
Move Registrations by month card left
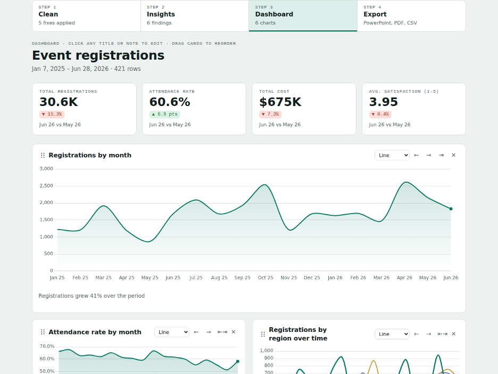point(417,155)
